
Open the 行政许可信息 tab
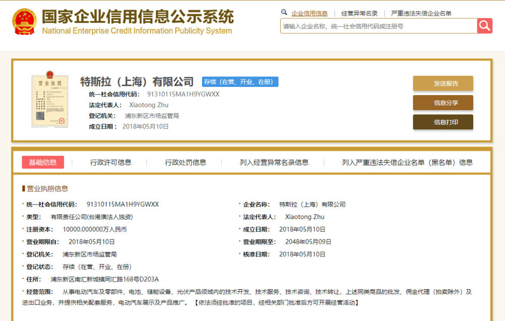(111, 162)
